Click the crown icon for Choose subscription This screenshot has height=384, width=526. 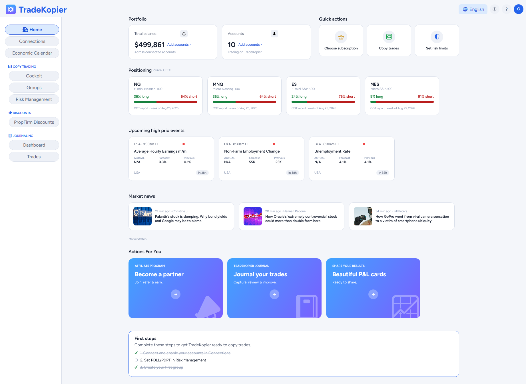(x=341, y=37)
